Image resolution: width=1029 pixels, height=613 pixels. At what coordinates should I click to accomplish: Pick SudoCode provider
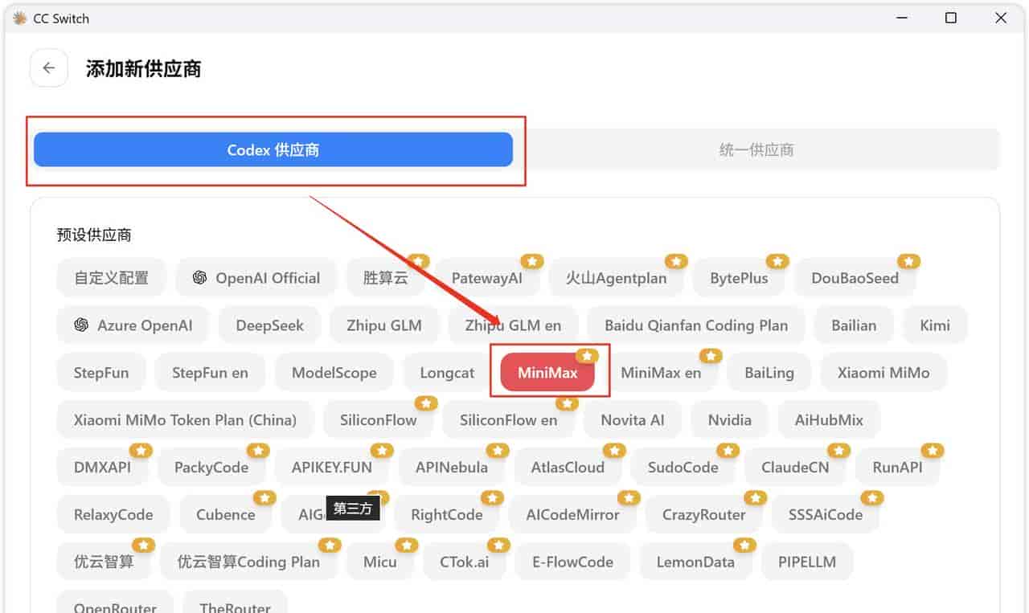click(683, 467)
